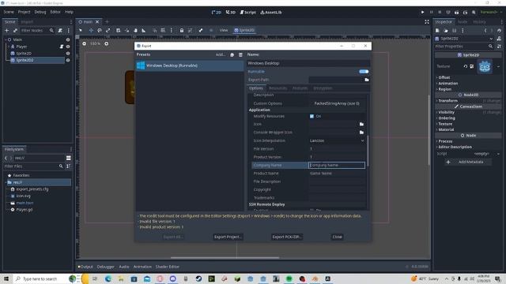Click the Attach Script icon in Scene dock
Image resolution: width=506 pixels, height=284 pixels.
pos(60,30)
